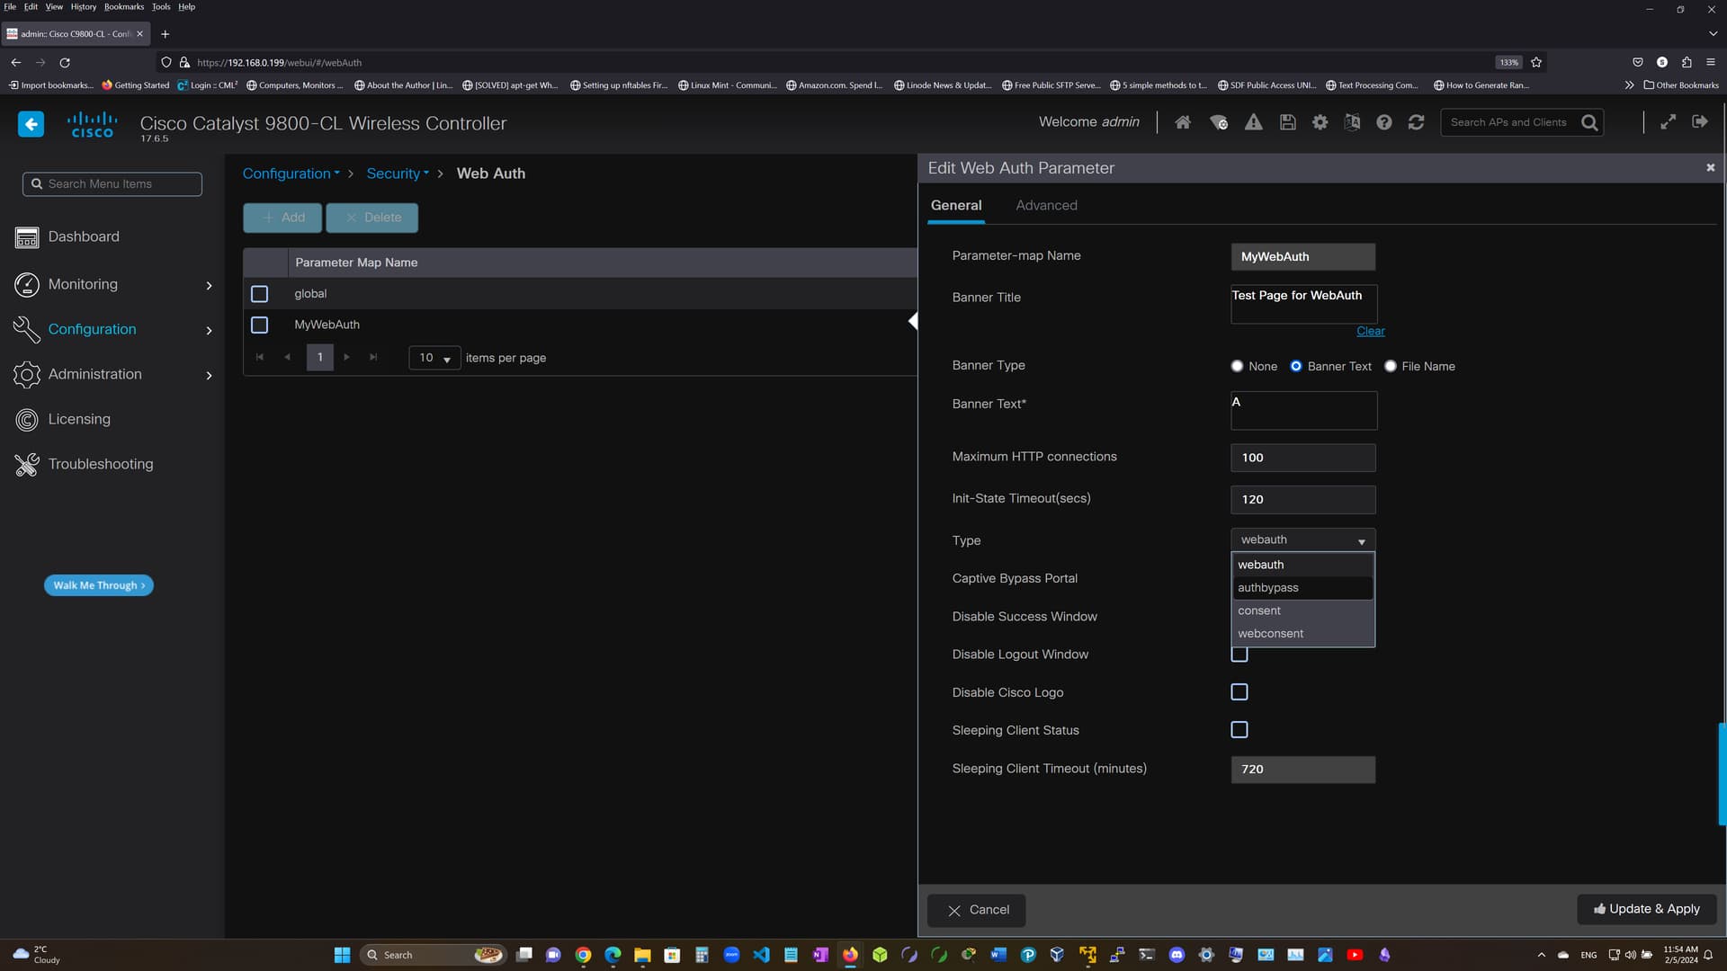Open Discord from the taskbar
Image resolution: width=1727 pixels, height=971 pixels.
pyautogui.click(x=1177, y=955)
